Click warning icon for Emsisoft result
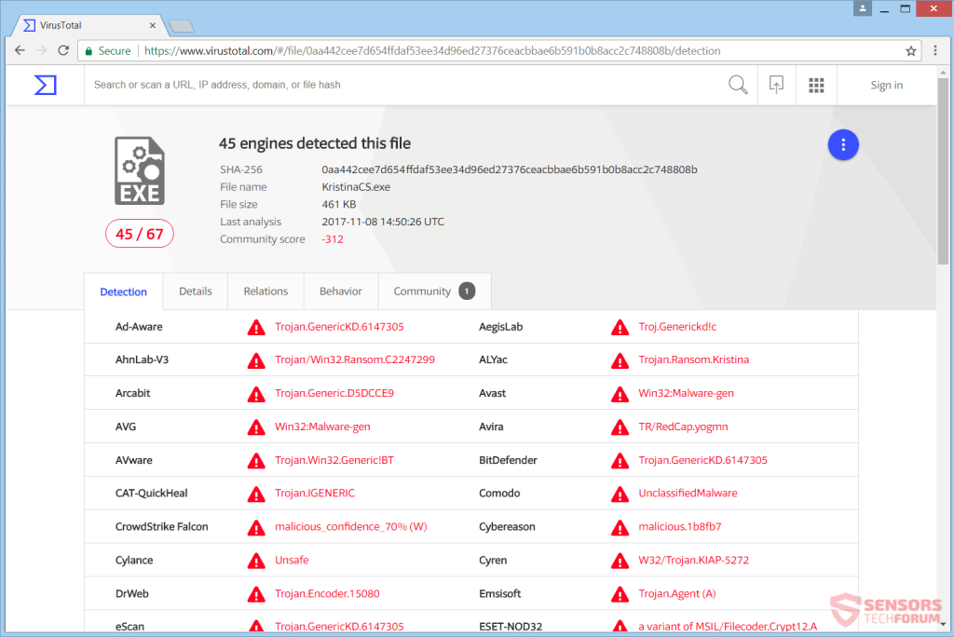954x637 pixels. [620, 594]
